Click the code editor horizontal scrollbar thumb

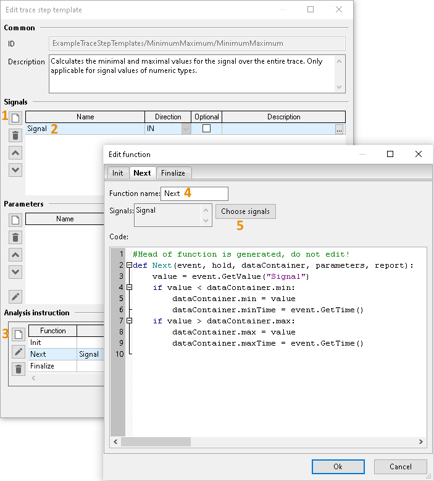(x=156, y=441)
